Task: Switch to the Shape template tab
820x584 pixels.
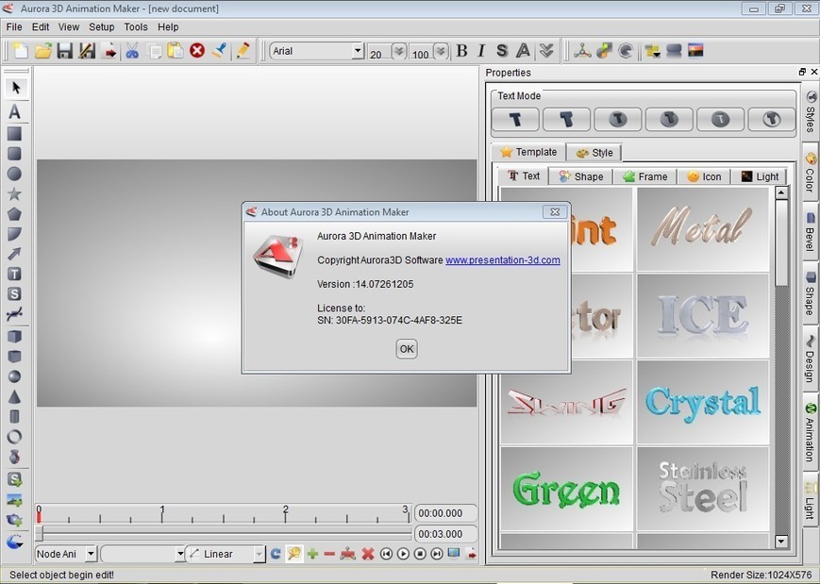Action: tap(581, 176)
